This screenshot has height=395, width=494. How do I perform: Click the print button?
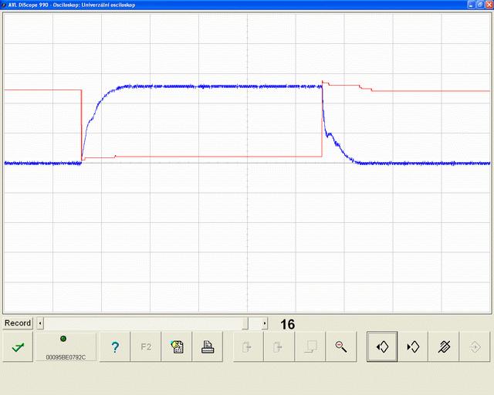pyautogui.click(x=208, y=347)
